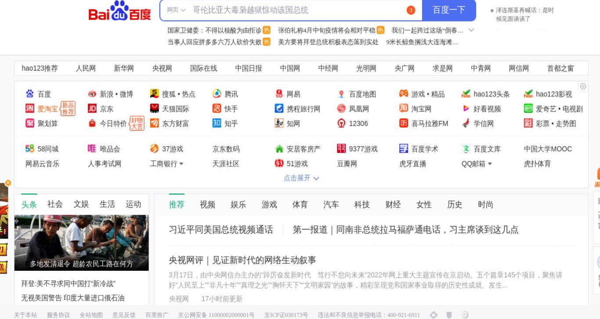Click the hao123头条 icon
Viewport: 600px width, 319px height.
466,94
